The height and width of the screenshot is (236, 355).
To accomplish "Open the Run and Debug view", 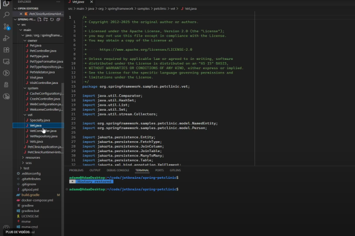I will [7, 38].
